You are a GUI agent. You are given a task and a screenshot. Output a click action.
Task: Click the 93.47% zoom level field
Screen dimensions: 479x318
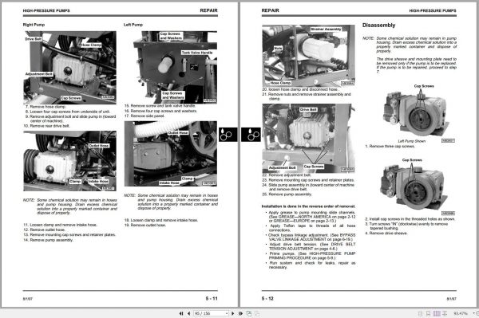coord(461,313)
